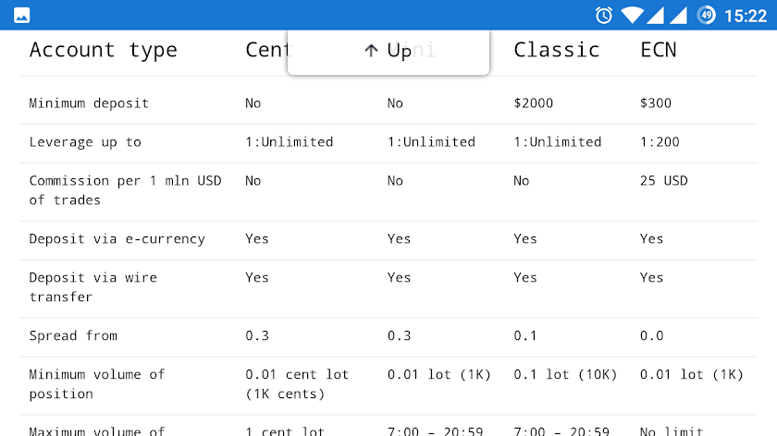Click the $300 ECN minimum deposit cell

click(x=655, y=103)
